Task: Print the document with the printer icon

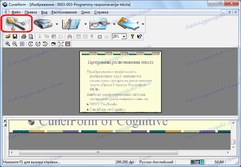Action: (24, 36)
